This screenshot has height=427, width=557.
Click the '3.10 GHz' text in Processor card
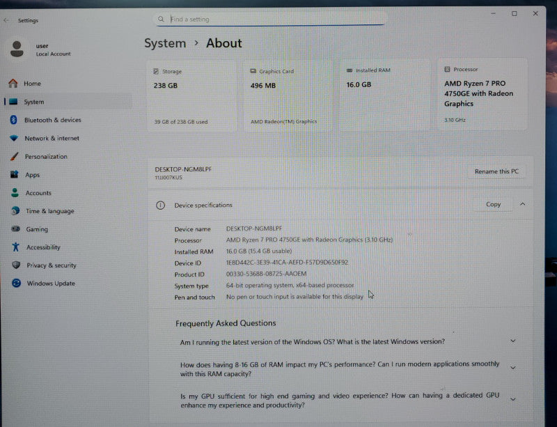tap(455, 120)
